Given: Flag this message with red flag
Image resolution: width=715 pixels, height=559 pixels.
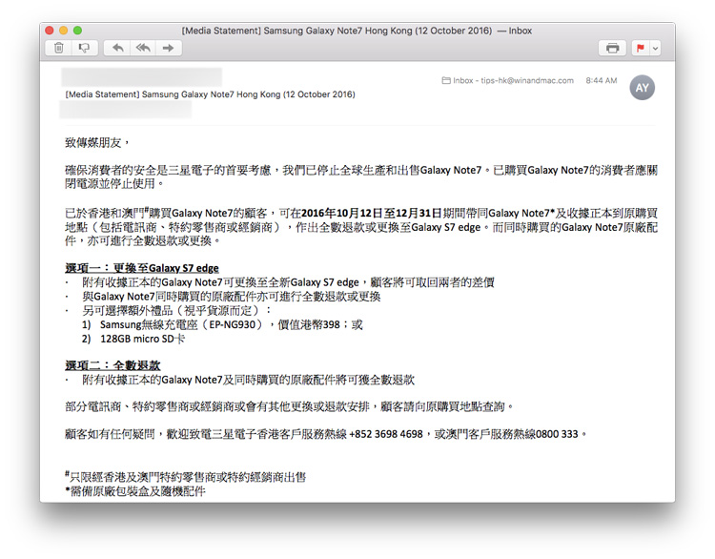Looking at the screenshot, I should tap(641, 48).
